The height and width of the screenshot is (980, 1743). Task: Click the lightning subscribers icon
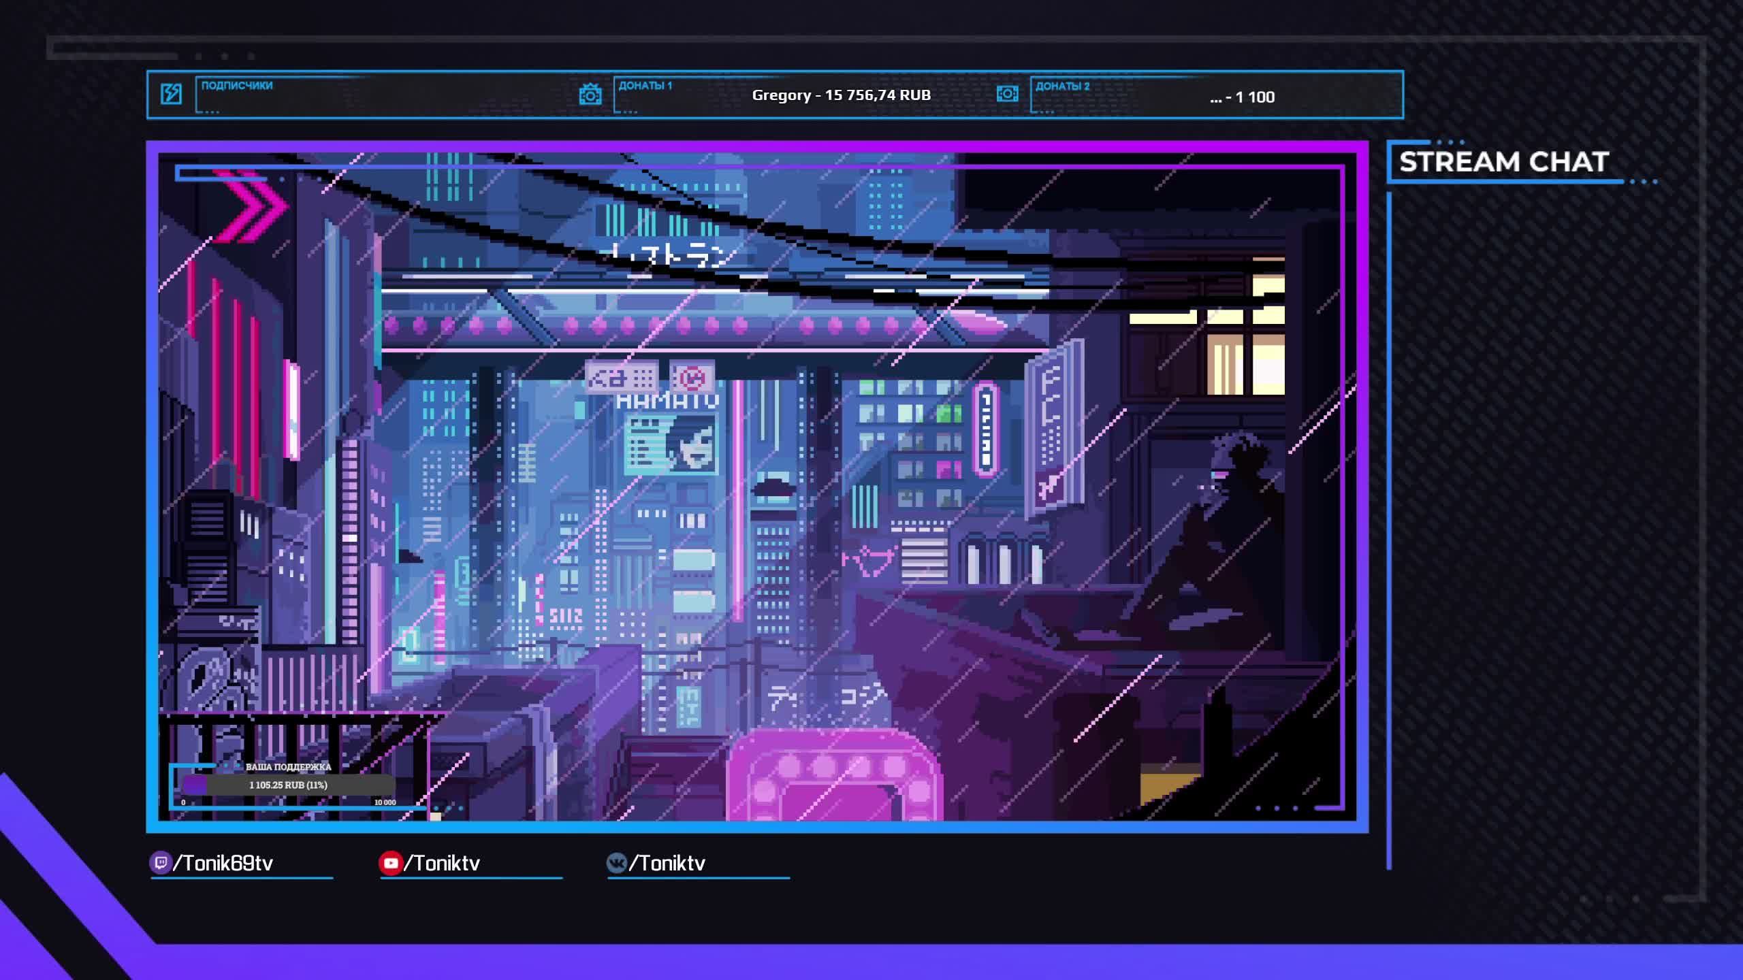click(171, 94)
